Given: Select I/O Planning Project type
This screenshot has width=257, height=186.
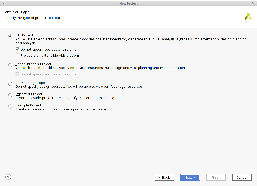Looking at the screenshot, I should [x=10, y=84].
